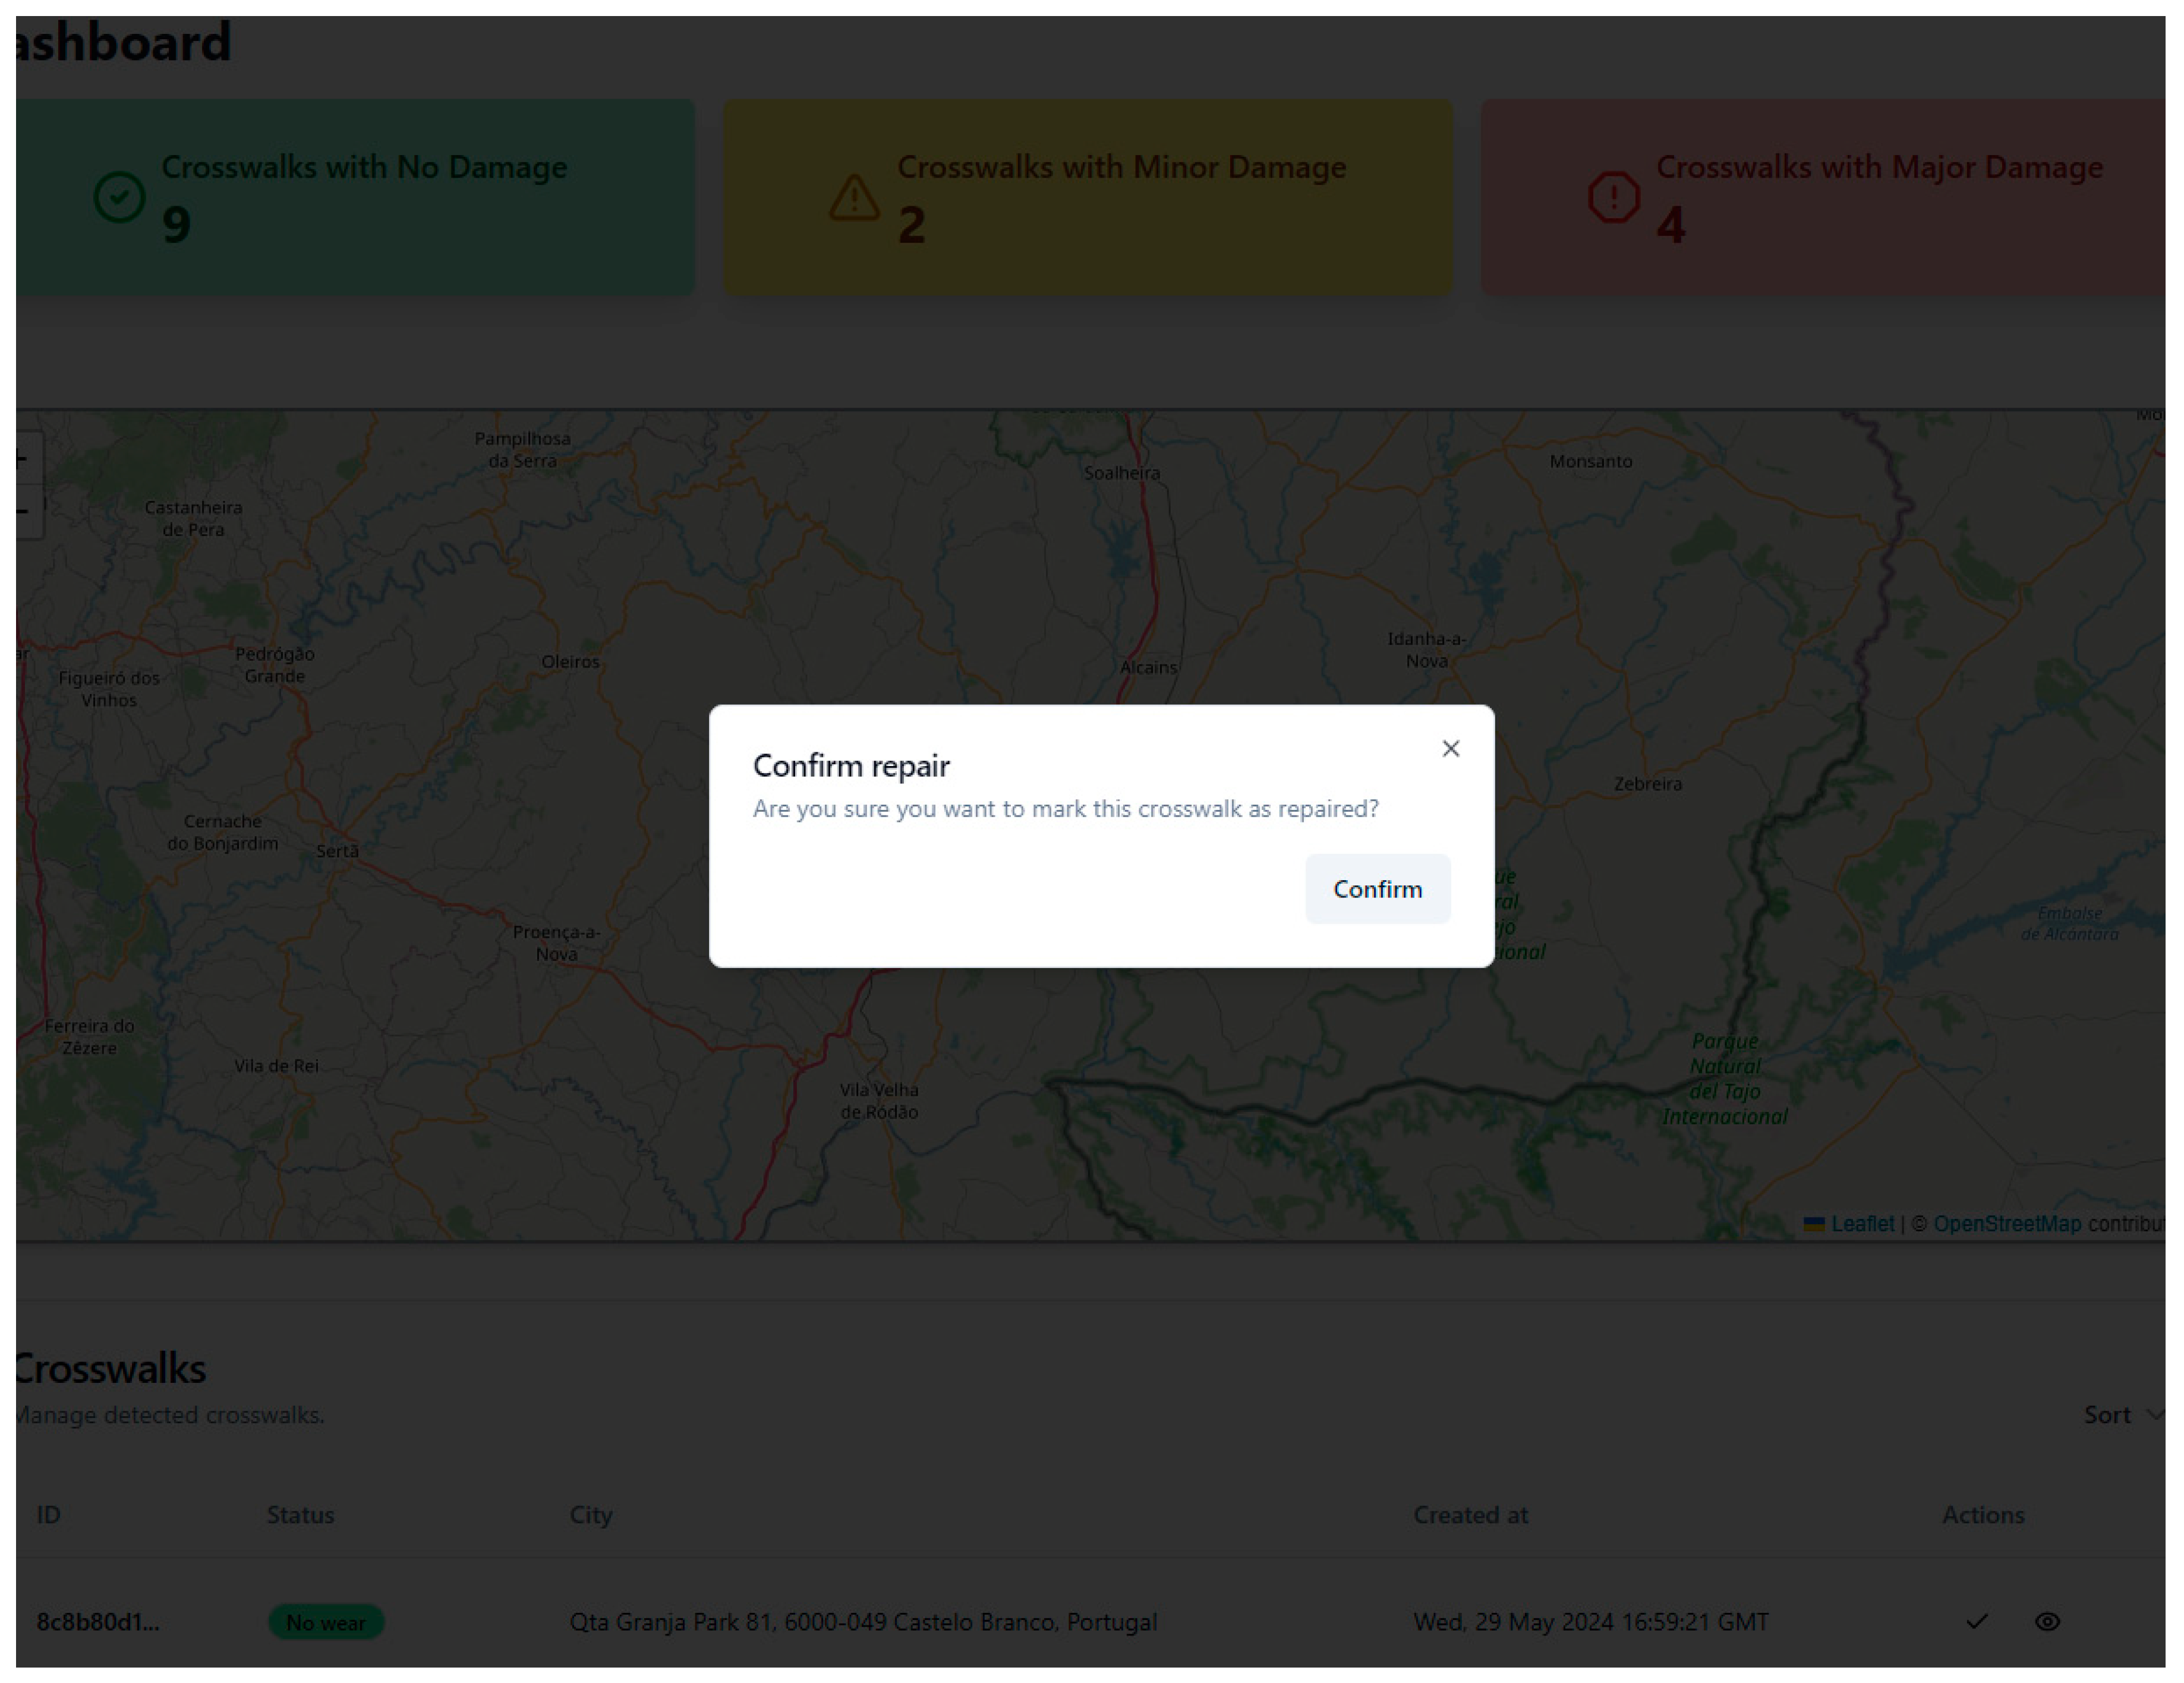Click the No wear status badge
This screenshot has height=1683, width=2184.
click(x=326, y=1622)
